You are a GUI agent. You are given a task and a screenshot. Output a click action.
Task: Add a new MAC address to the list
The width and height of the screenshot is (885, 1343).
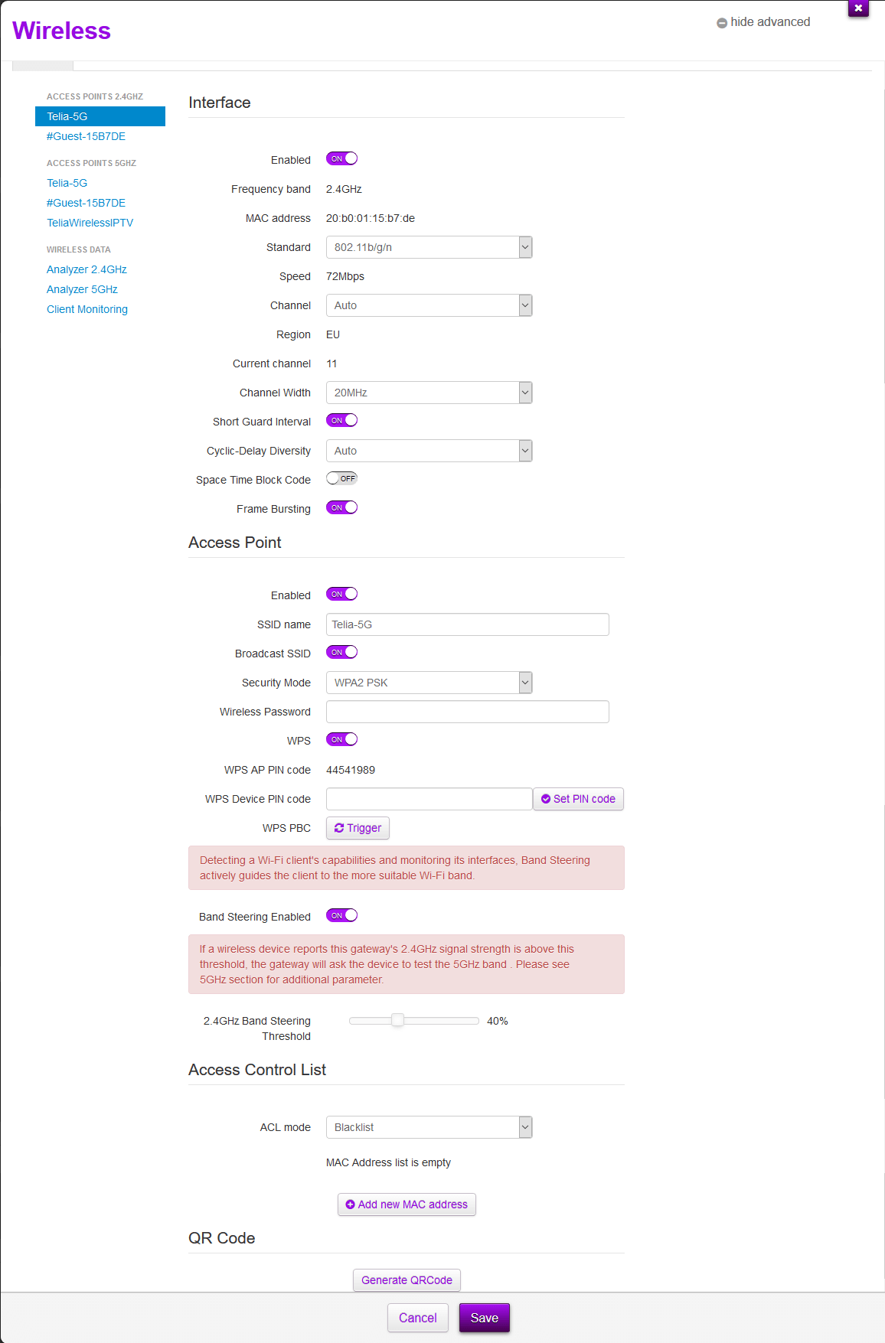point(406,1204)
